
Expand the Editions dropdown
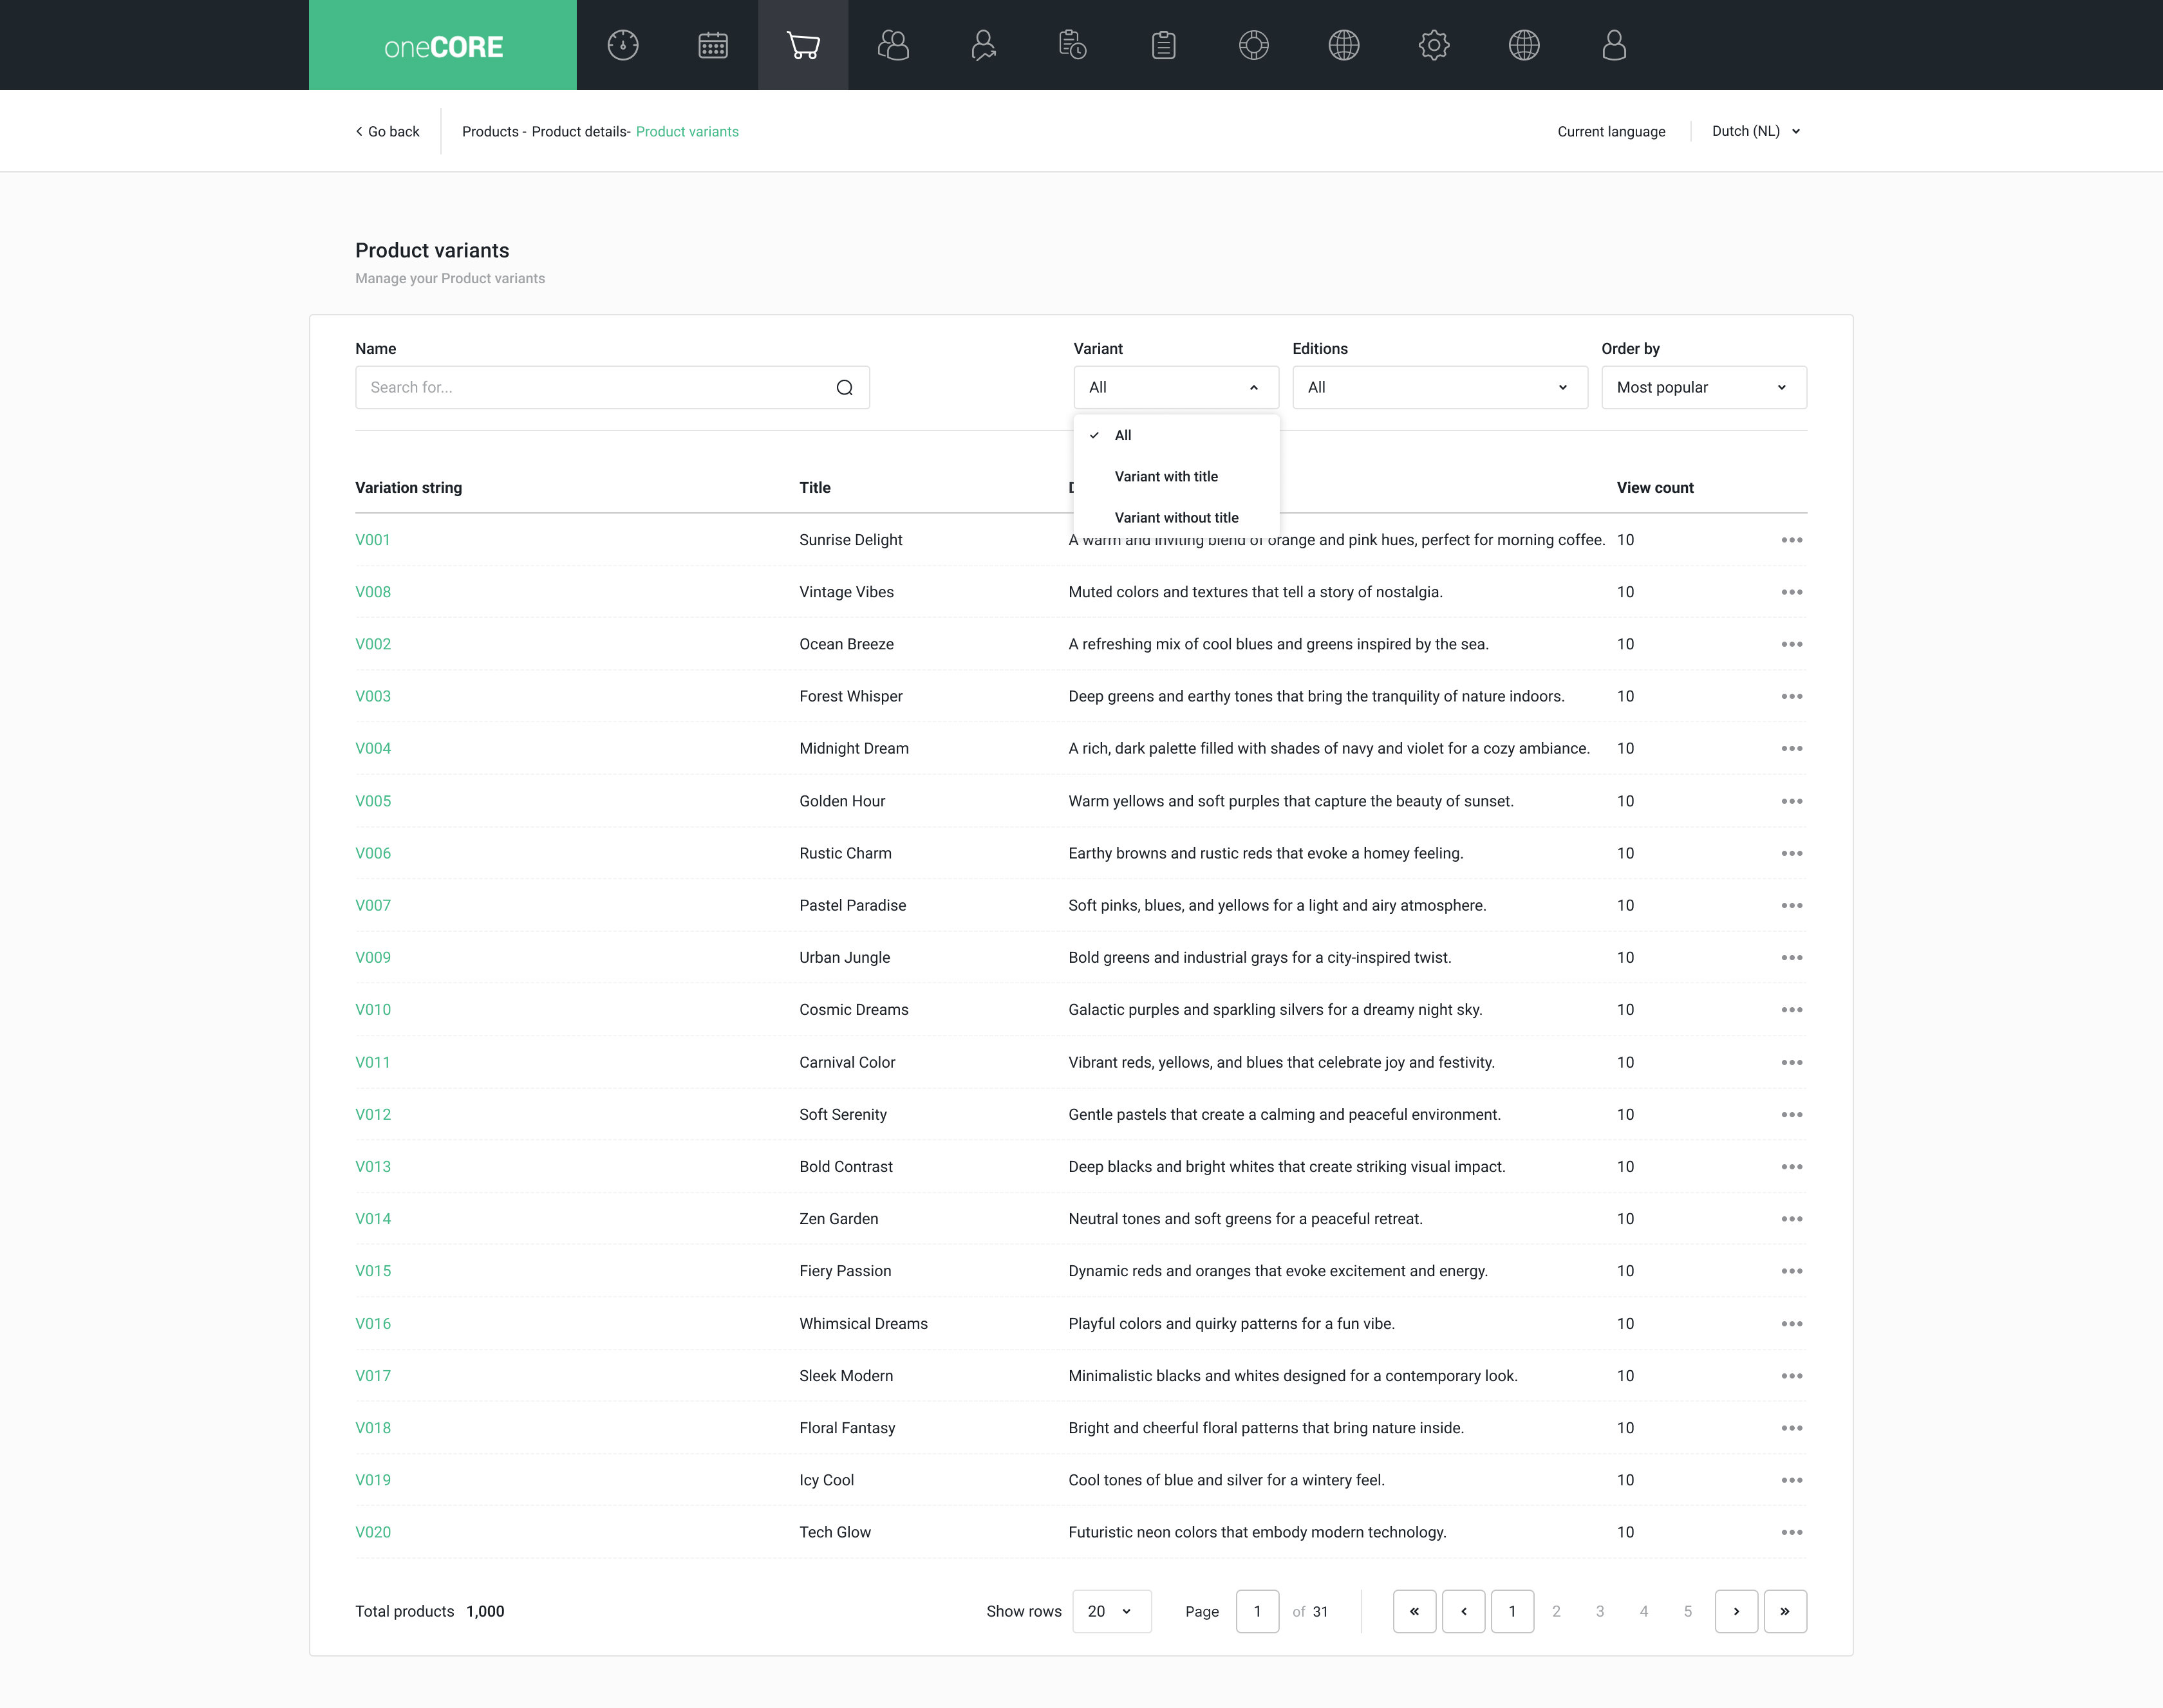tap(1439, 388)
